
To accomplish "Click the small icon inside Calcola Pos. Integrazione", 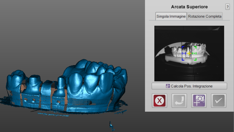I will coord(168,86).
